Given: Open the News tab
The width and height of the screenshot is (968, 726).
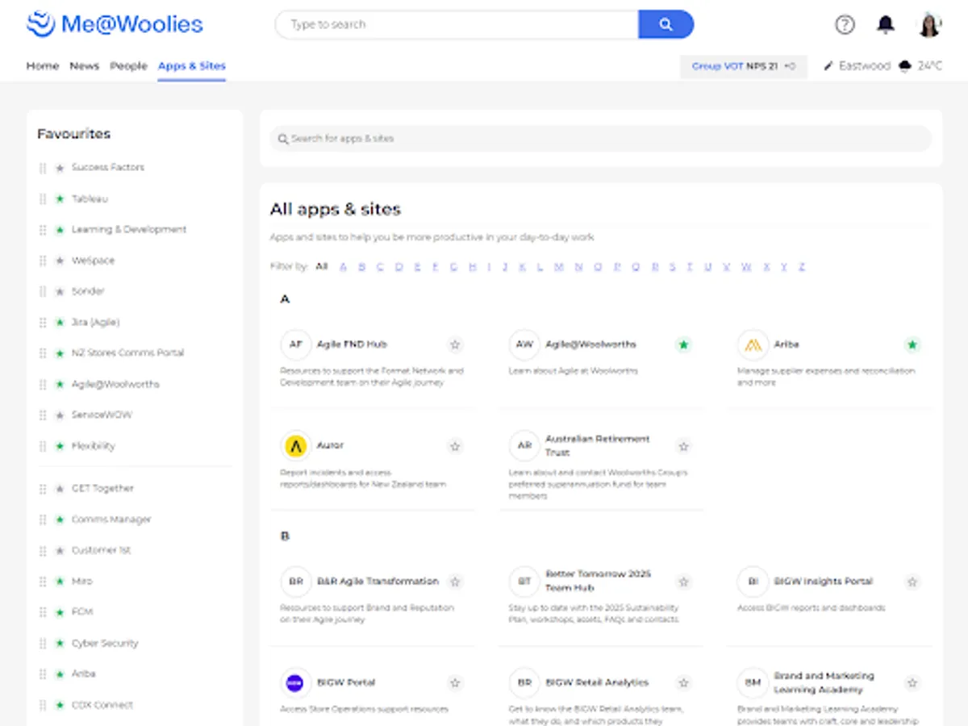Looking at the screenshot, I should click(84, 66).
